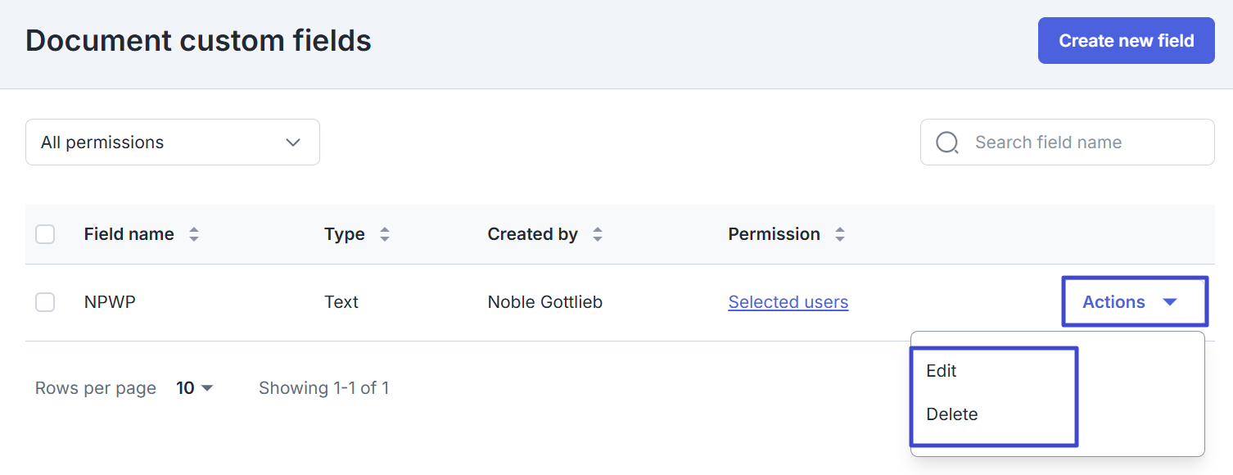Screen dimensions: 1233x475
Task: Open the Selected users permission link
Action: [788, 302]
